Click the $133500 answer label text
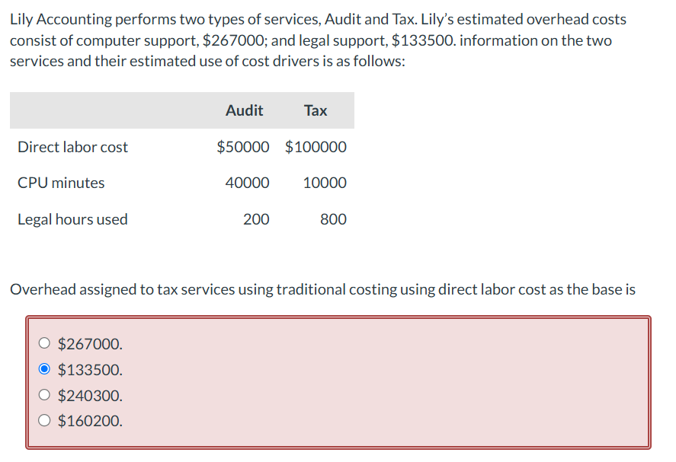Screen dimensions: 676x462 click(x=89, y=369)
